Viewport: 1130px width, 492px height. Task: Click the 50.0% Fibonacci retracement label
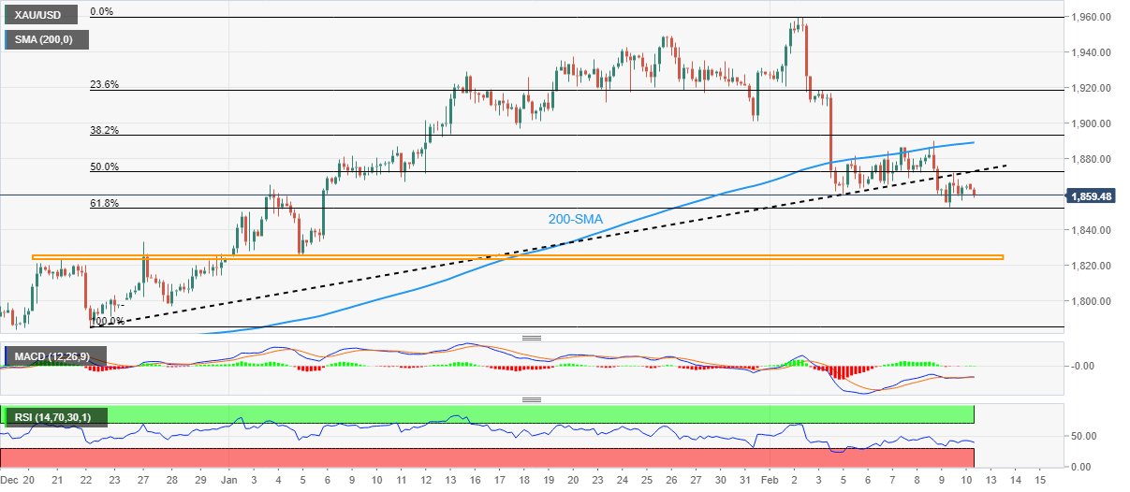[x=103, y=166]
